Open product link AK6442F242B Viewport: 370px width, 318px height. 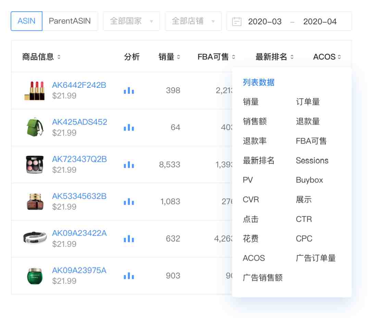[79, 85]
